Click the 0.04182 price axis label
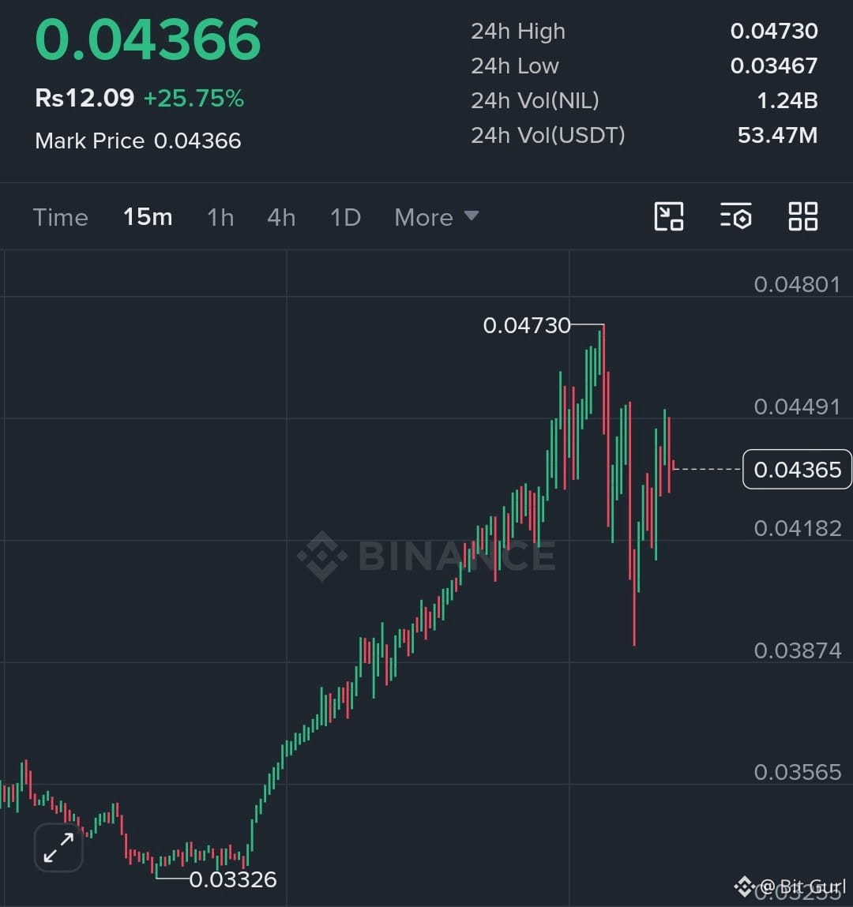 [798, 528]
